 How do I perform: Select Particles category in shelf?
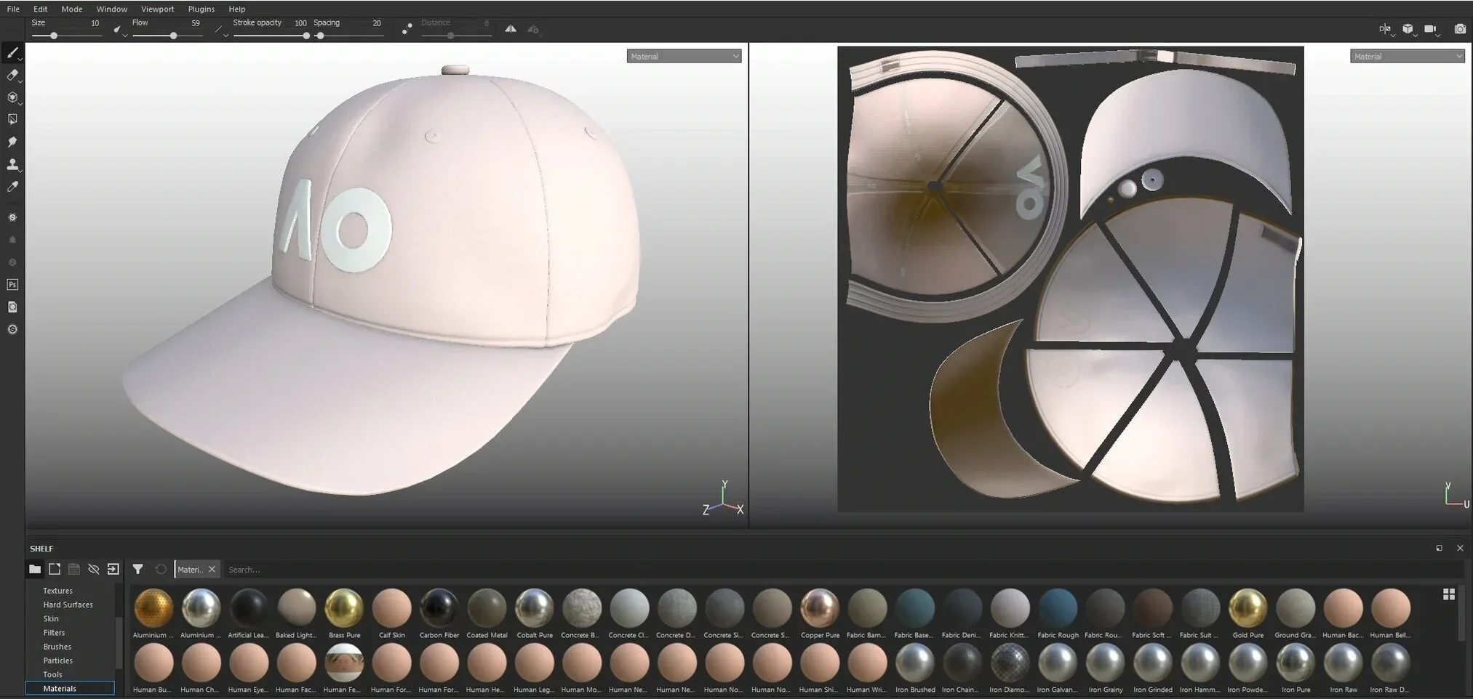coord(57,660)
